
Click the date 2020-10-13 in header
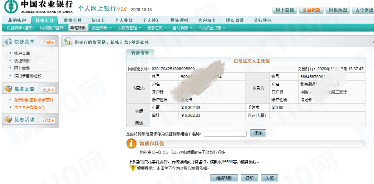tap(142, 10)
